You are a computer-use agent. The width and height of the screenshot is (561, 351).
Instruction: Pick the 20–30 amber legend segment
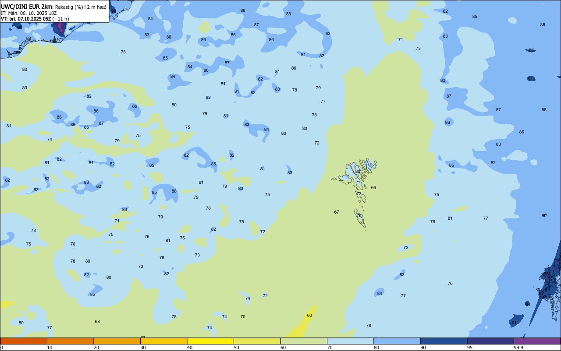pos(117,341)
